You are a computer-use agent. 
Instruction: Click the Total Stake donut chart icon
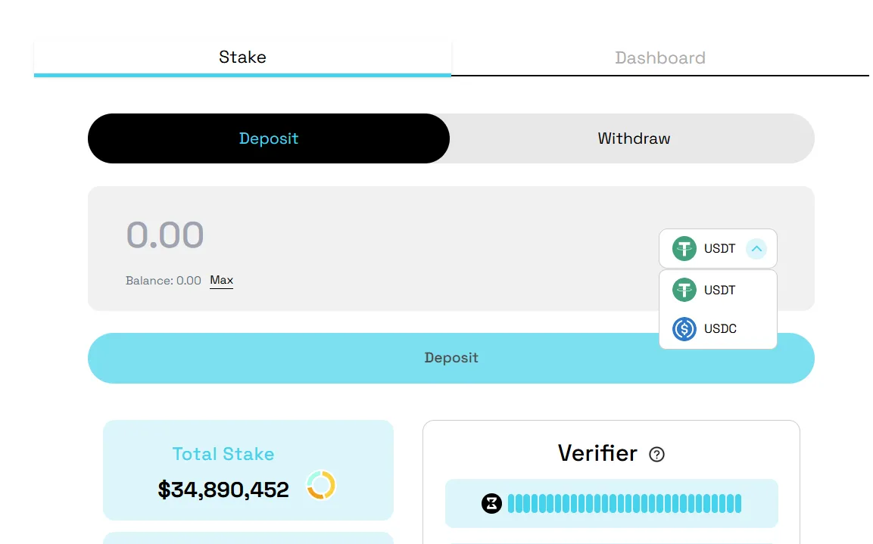[321, 485]
